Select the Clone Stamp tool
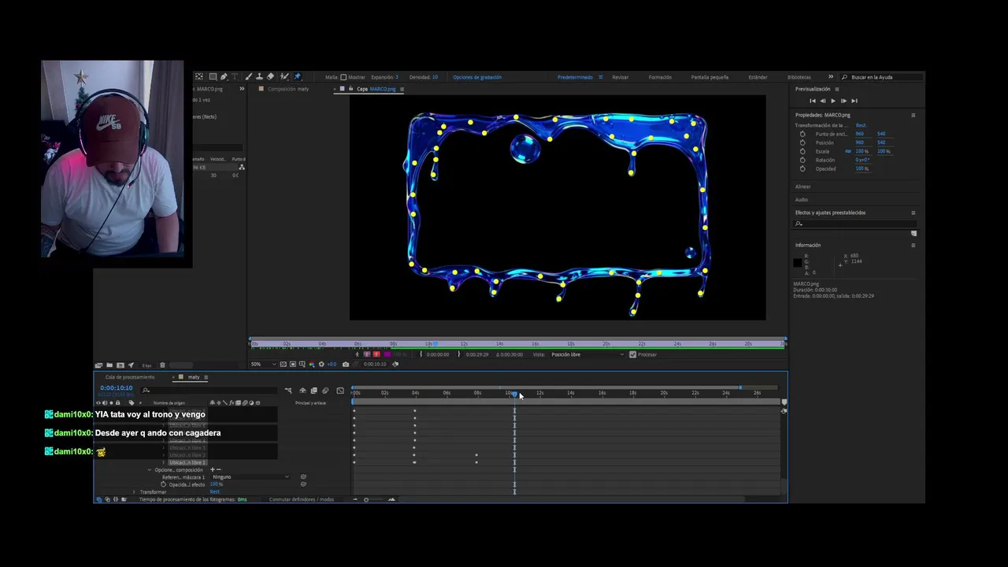 point(260,77)
